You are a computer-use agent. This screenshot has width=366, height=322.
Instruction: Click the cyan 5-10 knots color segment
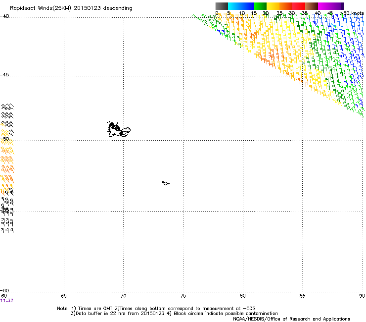coord(234,6)
